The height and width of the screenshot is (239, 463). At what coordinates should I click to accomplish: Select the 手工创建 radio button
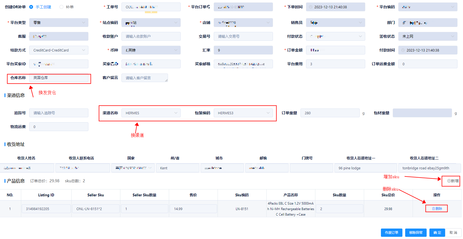point(31,7)
